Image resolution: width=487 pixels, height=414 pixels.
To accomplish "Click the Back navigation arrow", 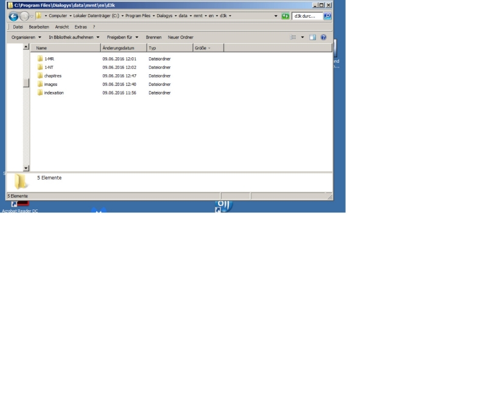I will (x=13, y=16).
